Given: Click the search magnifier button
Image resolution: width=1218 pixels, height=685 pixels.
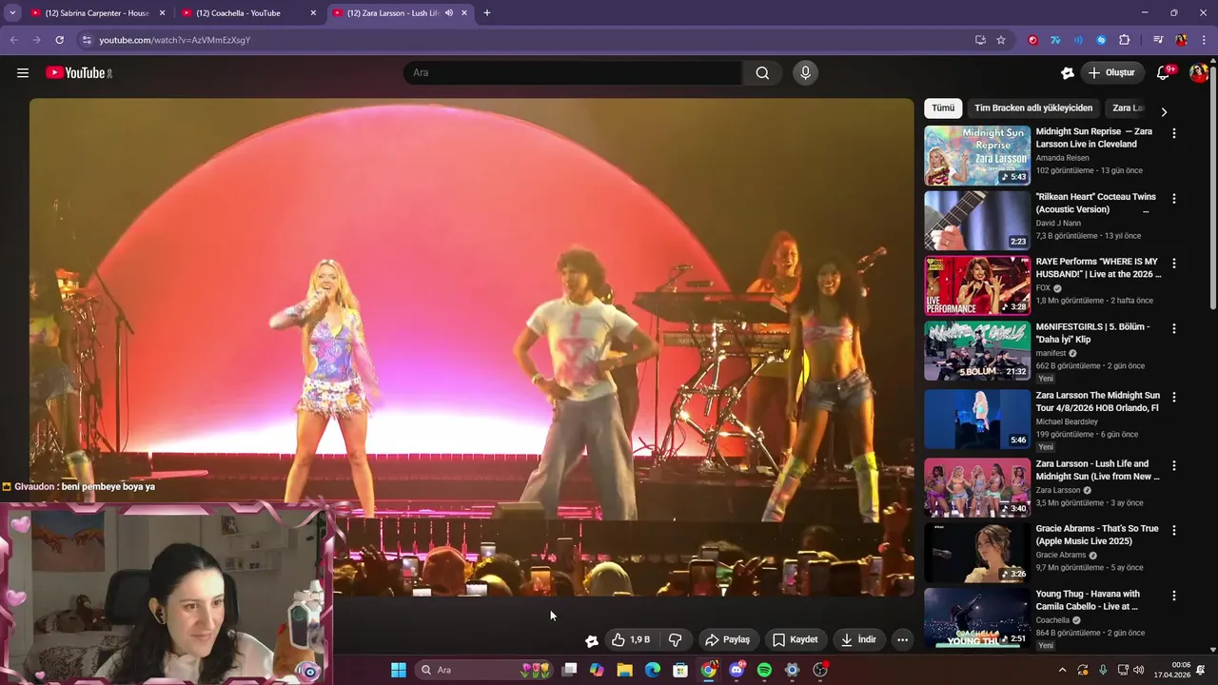Looking at the screenshot, I should [762, 73].
